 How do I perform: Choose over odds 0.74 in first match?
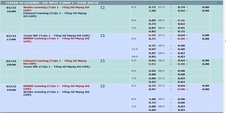click(x=181, y=6)
